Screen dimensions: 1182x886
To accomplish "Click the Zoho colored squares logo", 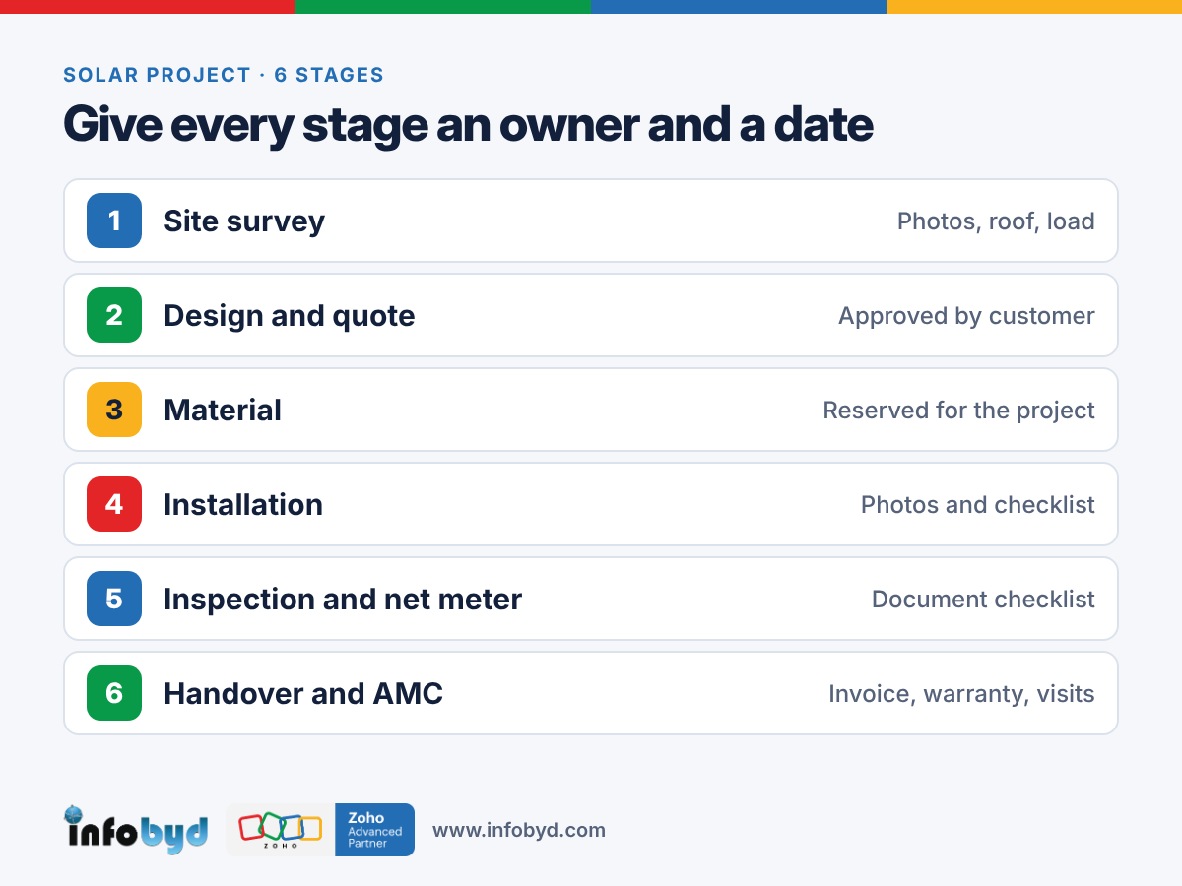I will pos(281,830).
